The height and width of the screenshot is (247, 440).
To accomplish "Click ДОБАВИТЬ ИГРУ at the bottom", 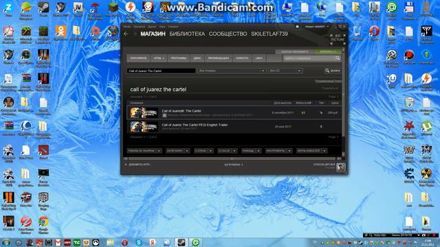I will (x=140, y=165).
